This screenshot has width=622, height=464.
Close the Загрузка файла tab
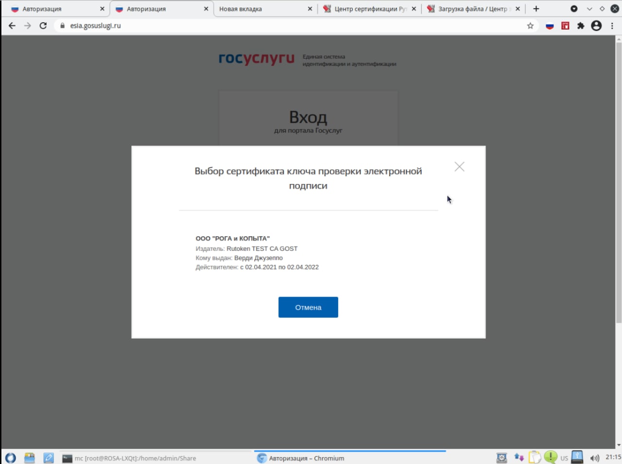(518, 9)
